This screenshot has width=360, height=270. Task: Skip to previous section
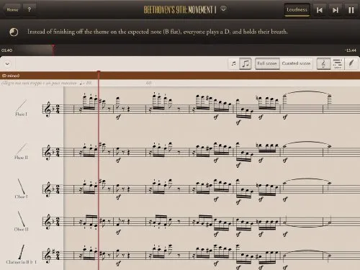coord(320,10)
